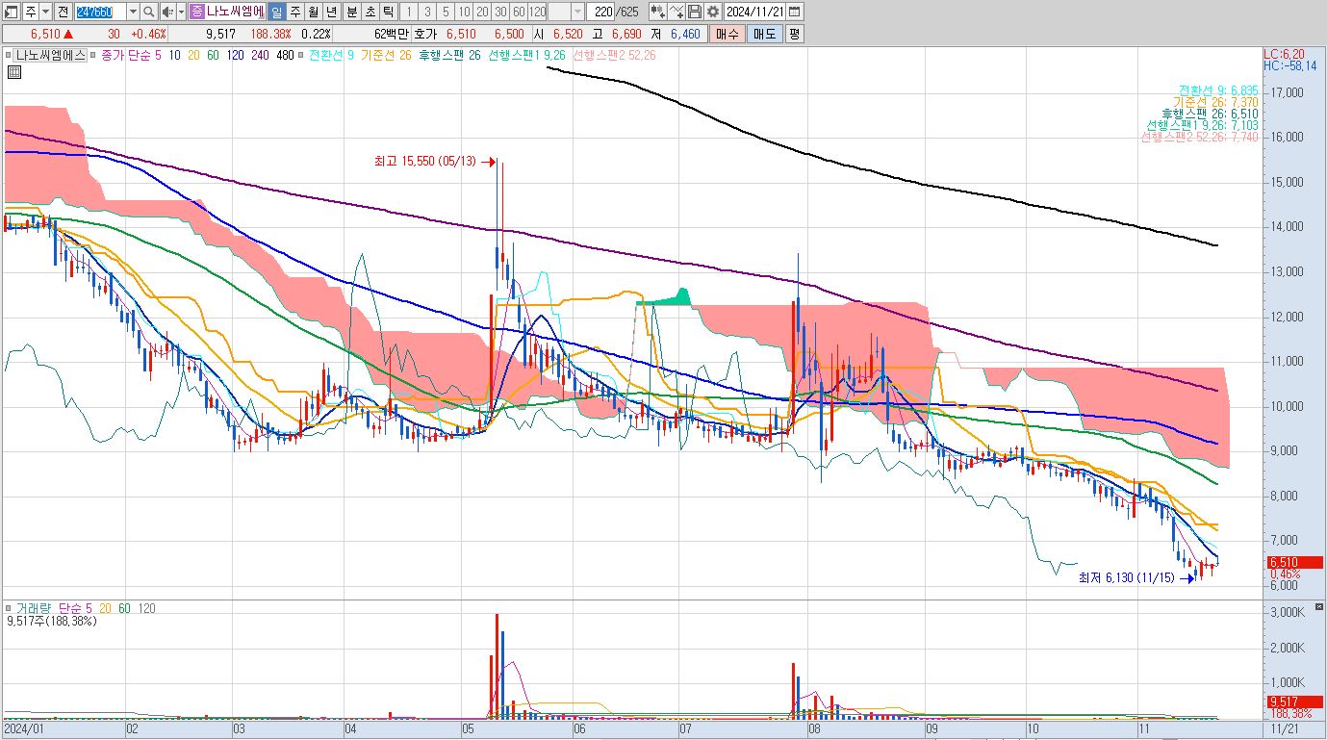Toggle daily (일) chart period
This screenshot has width=1327, height=740.
point(277,12)
